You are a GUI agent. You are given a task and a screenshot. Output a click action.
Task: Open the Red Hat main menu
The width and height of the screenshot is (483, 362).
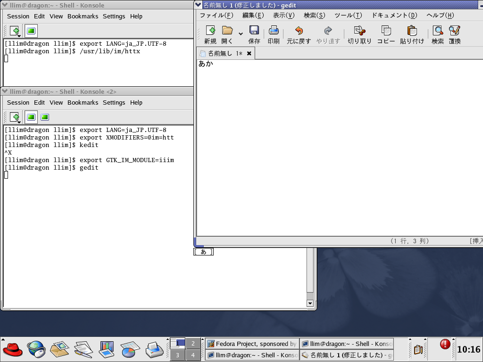pos(13,350)
